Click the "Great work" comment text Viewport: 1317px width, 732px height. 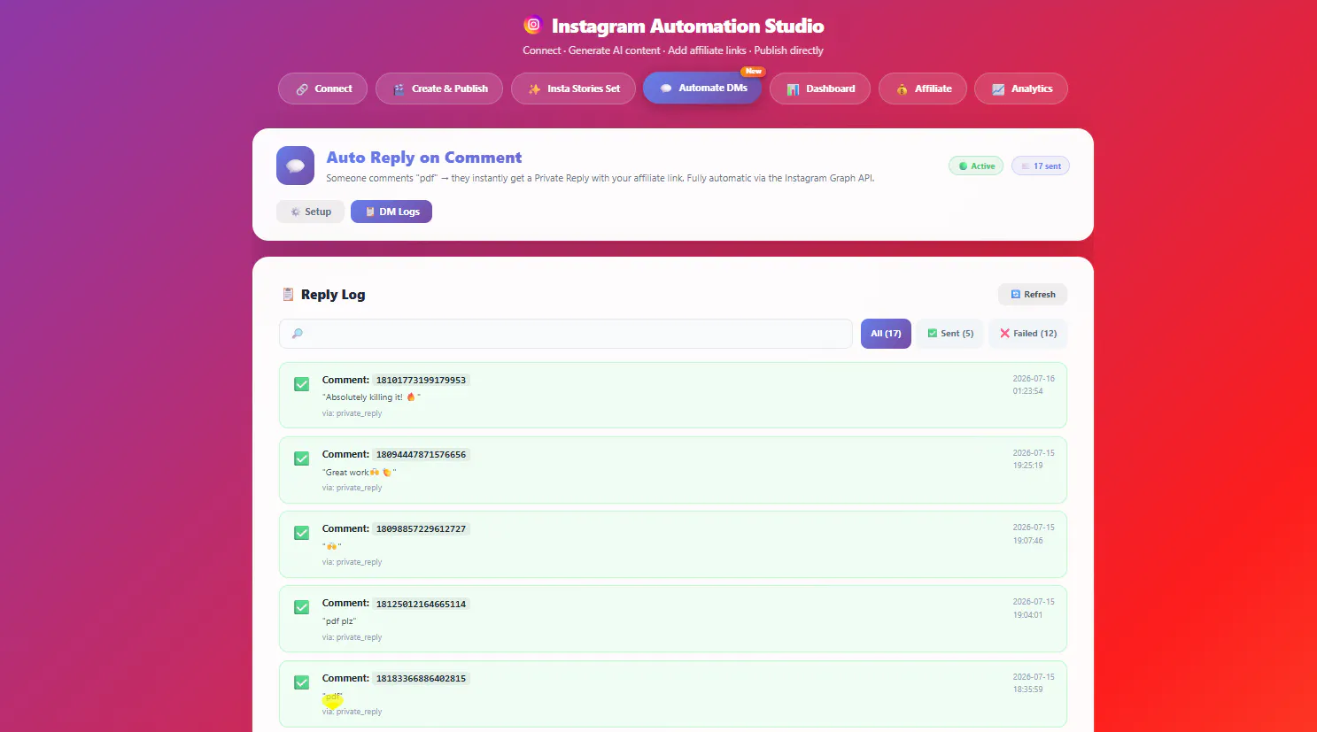click(359, 473)
